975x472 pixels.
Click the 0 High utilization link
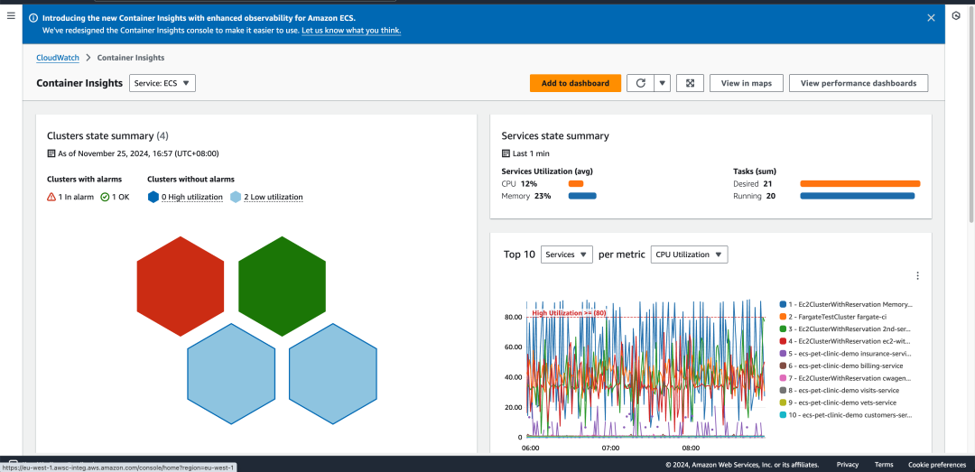[192, 197]
